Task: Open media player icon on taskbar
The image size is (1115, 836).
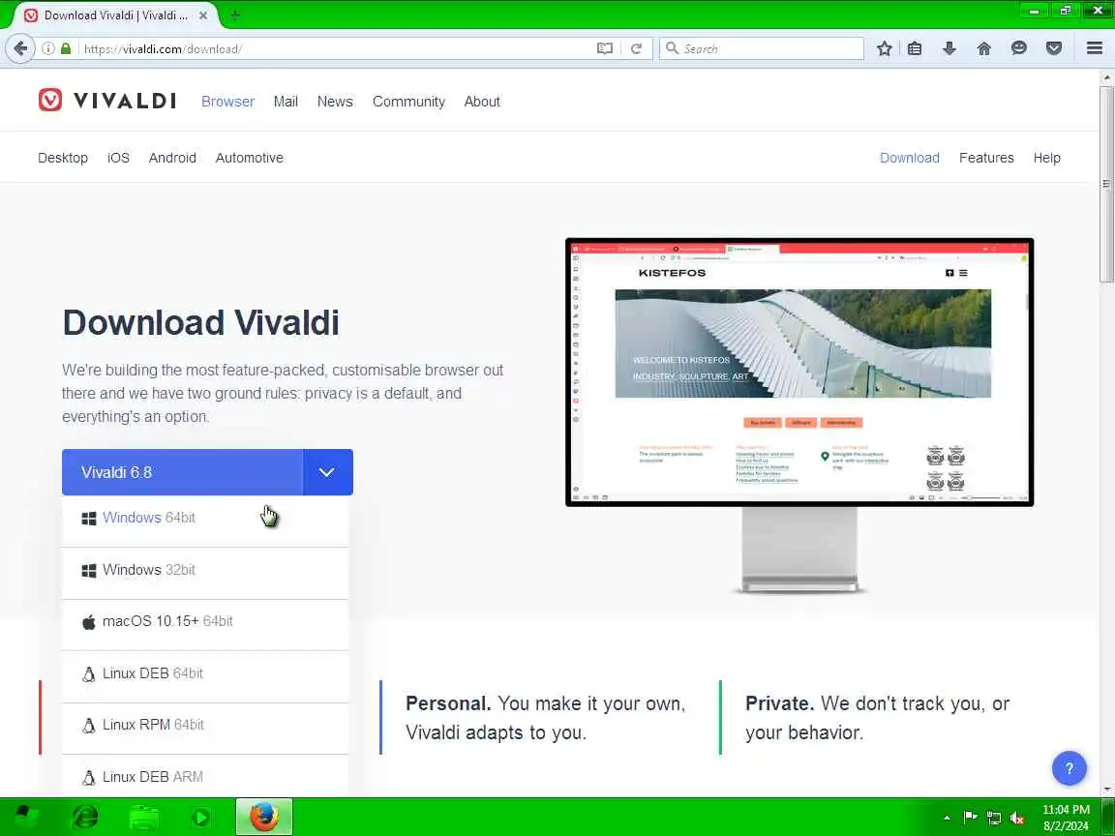Action: point(201,817)
